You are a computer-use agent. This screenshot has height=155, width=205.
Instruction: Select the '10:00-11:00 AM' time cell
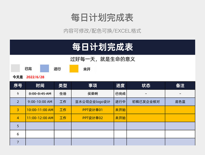click(40, 110)
